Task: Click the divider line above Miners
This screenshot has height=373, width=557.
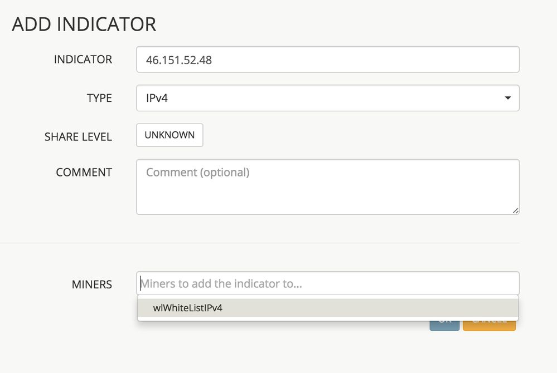Action: (x=260, y=243)
